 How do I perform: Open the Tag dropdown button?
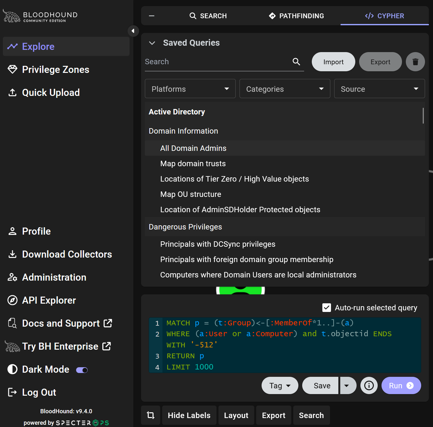pos(280,385)
